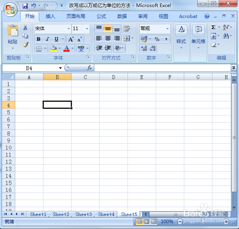Toggle Bold formatting
The width and height of the screenshot is (239, 229).
coord(39,39)
